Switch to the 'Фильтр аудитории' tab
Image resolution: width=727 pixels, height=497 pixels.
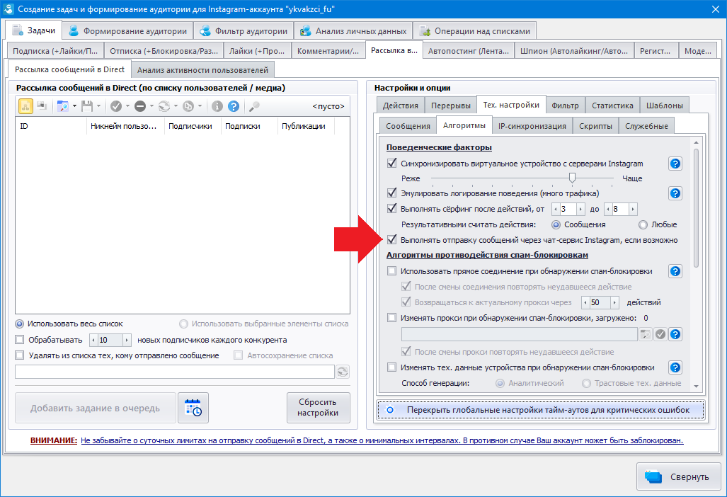(x=244, y=30)
